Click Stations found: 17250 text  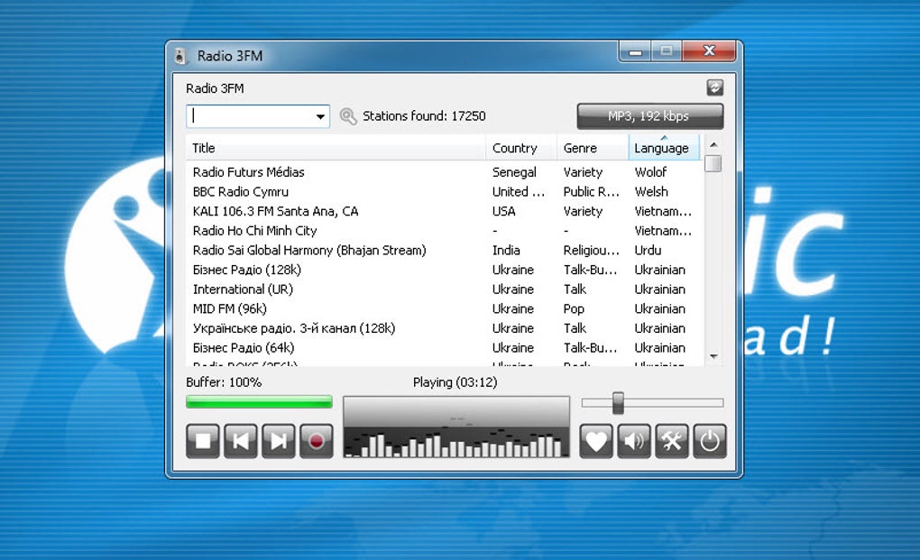pos(424,116)
